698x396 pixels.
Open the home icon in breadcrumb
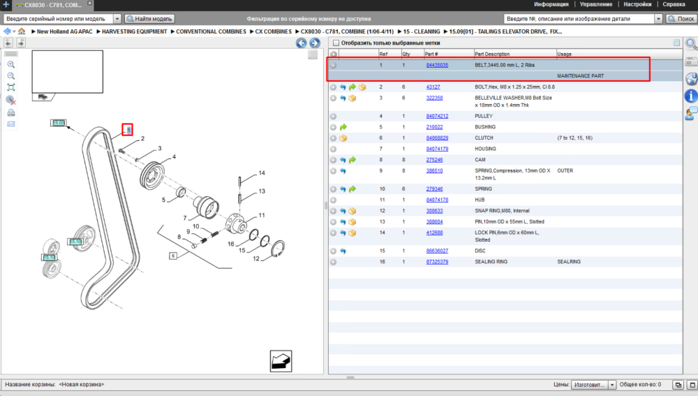coord(22,31)
